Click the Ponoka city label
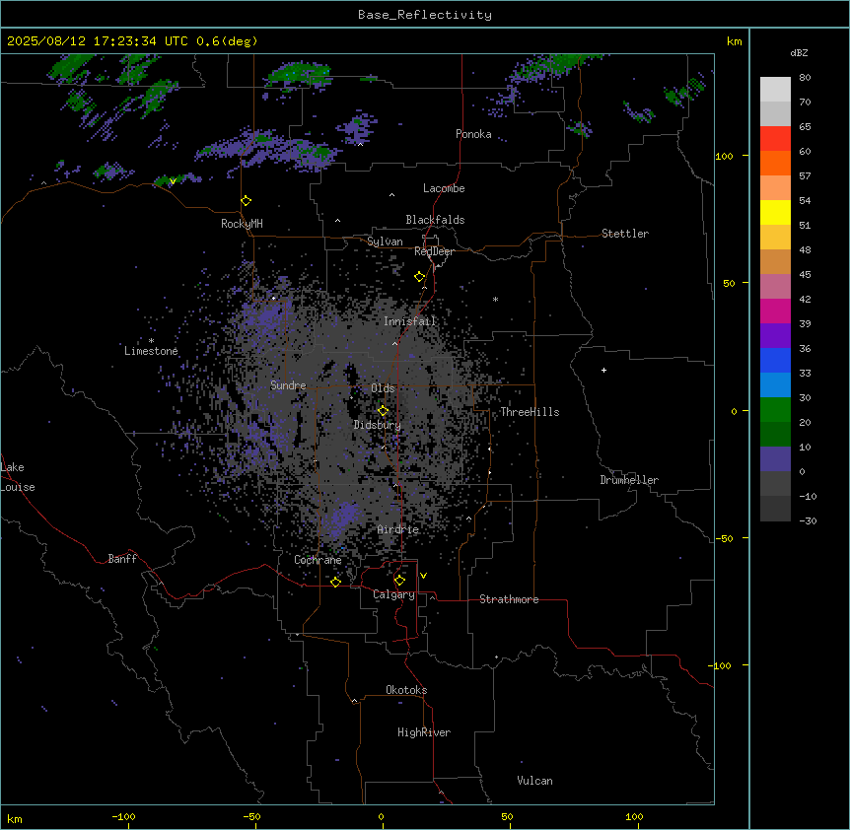 click(x=473, y=134)
